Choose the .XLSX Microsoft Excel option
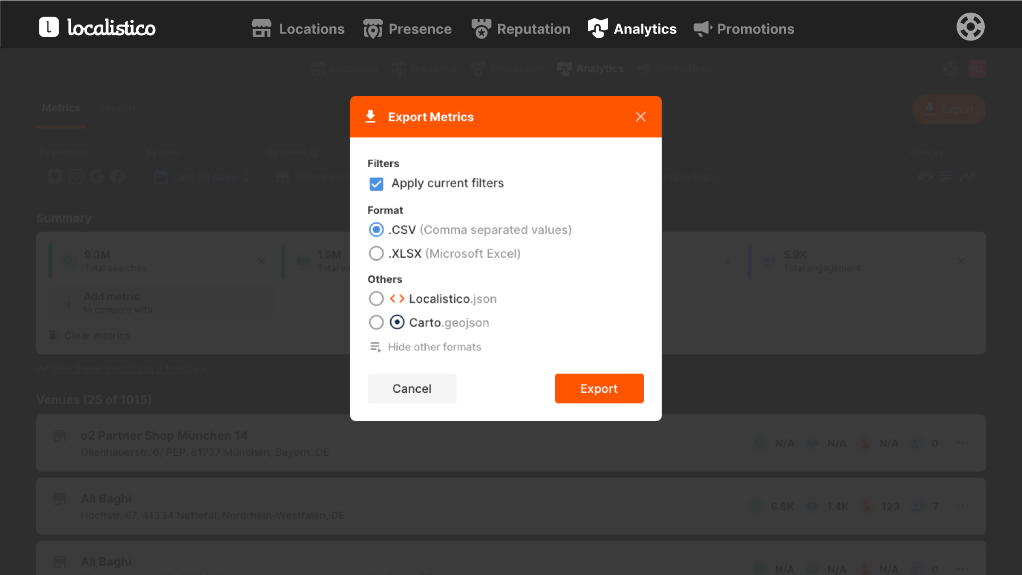 click(376, 253)
